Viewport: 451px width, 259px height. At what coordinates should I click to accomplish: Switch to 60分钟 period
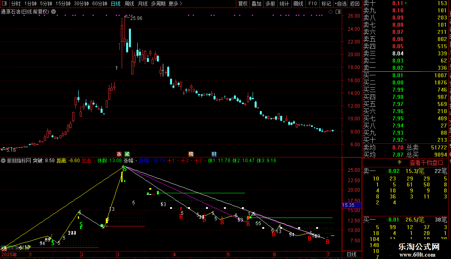click(100, 4)
